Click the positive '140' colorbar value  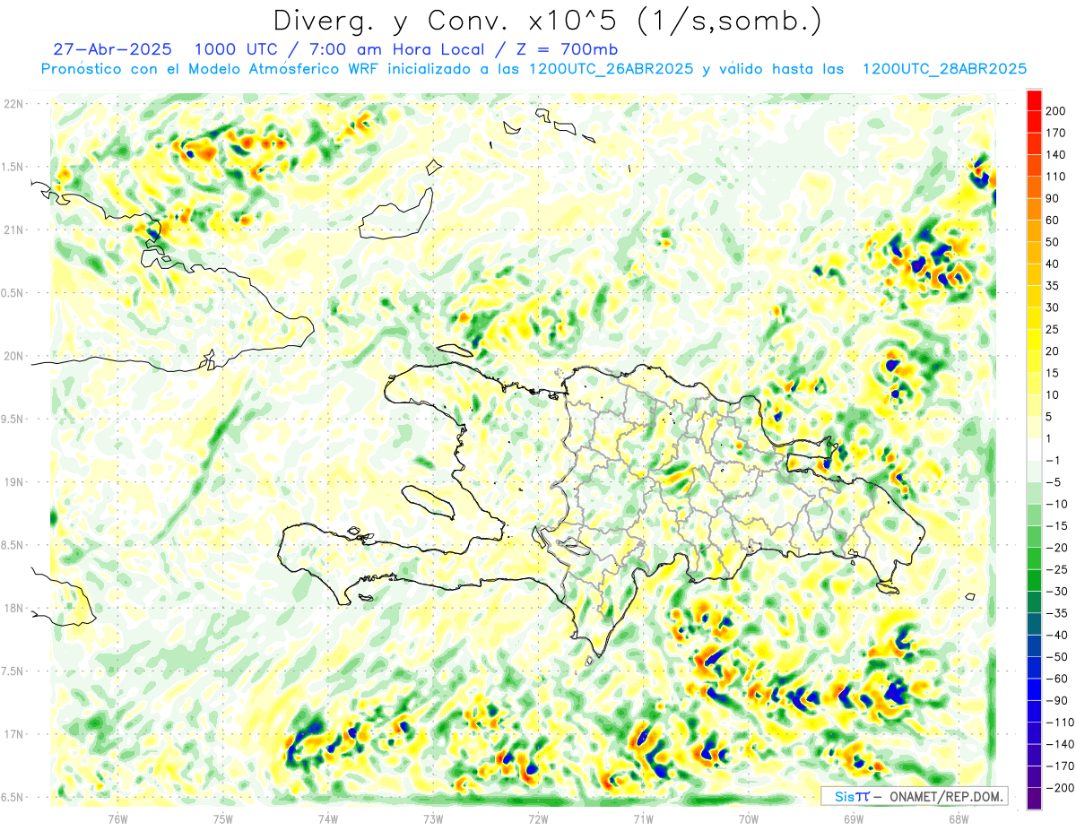click(x=1057, y=155)
